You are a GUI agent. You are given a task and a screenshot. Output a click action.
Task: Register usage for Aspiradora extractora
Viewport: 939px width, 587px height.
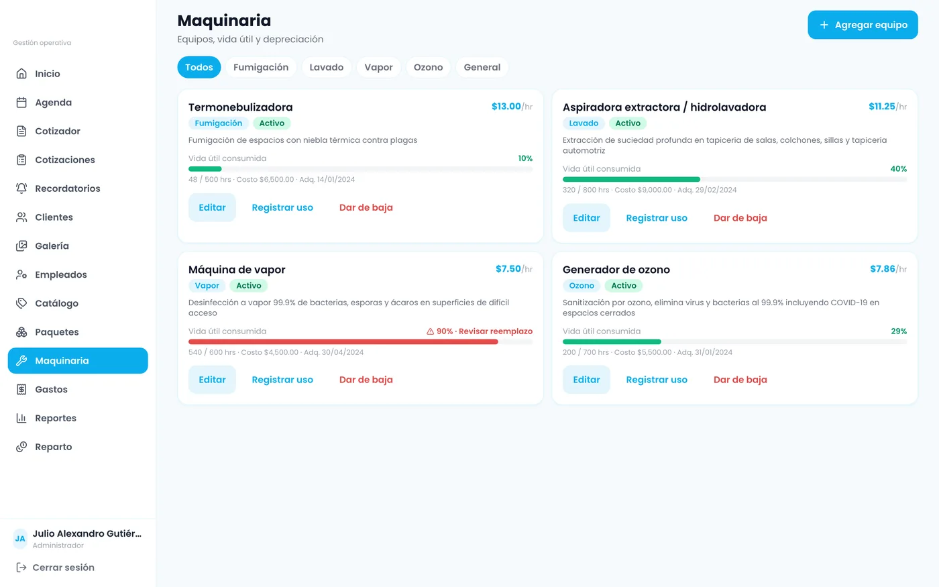(x=657, y=218)
